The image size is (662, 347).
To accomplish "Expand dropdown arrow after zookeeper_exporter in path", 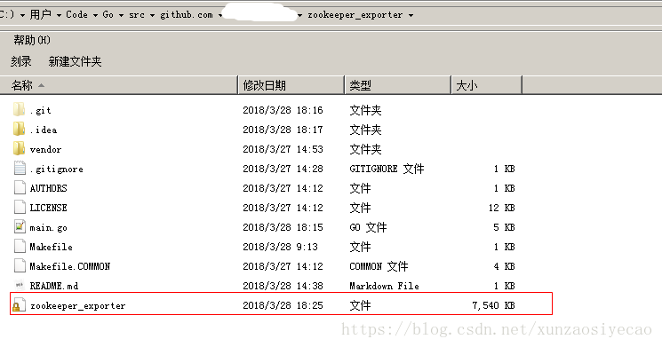I will tap(411, 15).
